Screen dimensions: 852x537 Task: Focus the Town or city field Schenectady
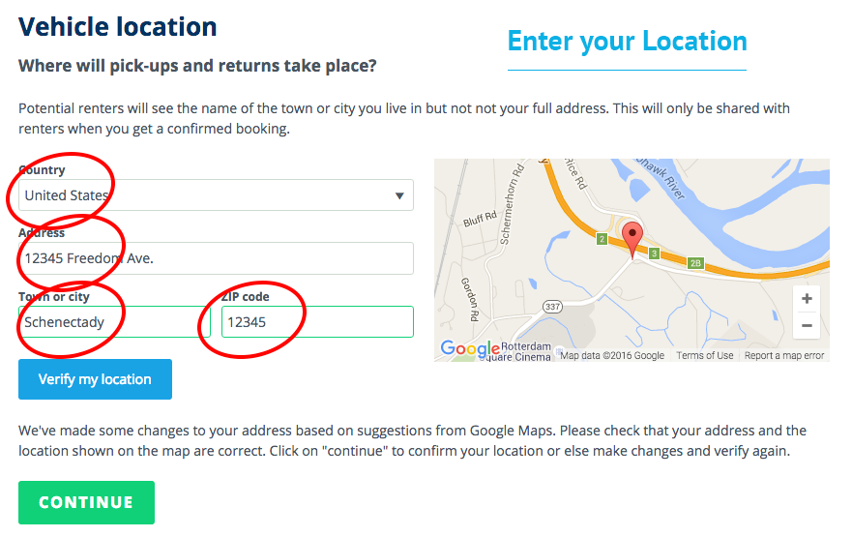pyautogui.click(x=114, y=322)
